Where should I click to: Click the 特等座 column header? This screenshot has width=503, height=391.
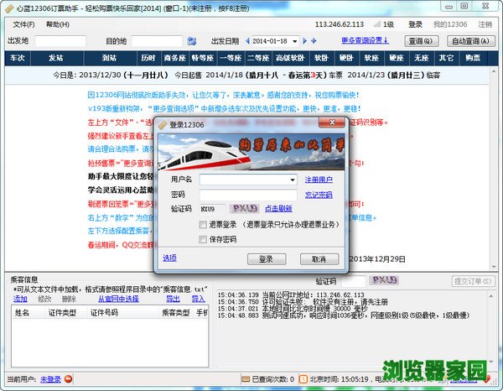click(x=203, y=58)
